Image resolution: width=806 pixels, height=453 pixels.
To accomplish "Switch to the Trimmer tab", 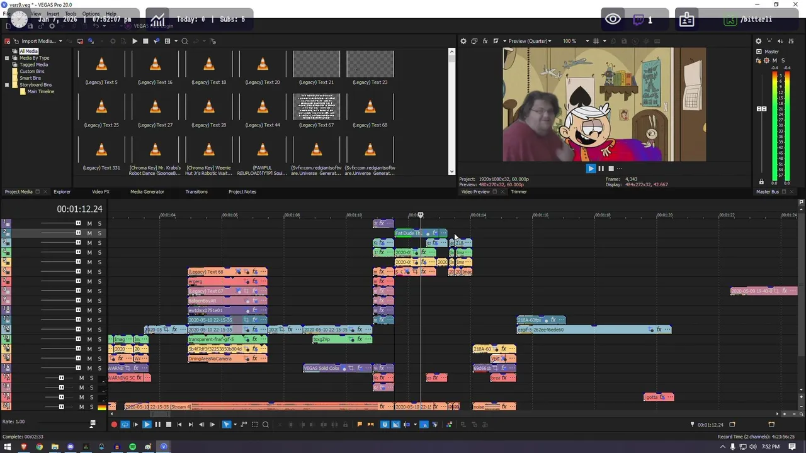I will (519, 192).
